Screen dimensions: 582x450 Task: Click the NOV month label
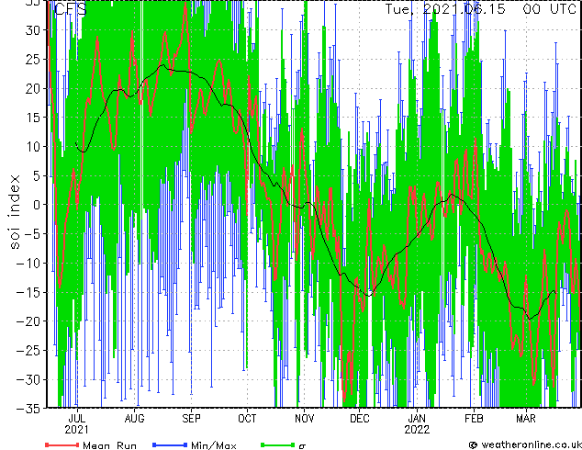pyautogui.click(x=304, y=419)
